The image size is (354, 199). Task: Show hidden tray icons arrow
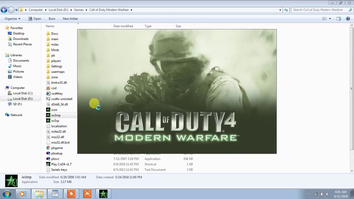point(309,194)
